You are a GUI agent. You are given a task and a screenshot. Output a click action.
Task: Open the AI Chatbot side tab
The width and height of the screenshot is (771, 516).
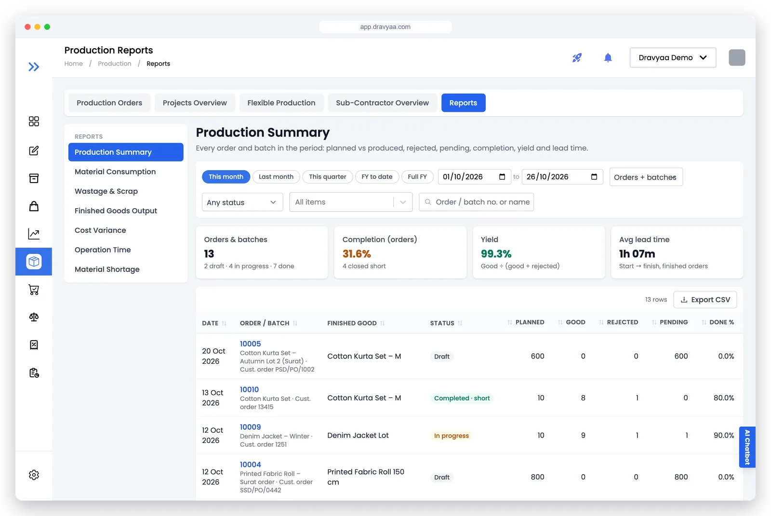[747, 447]
